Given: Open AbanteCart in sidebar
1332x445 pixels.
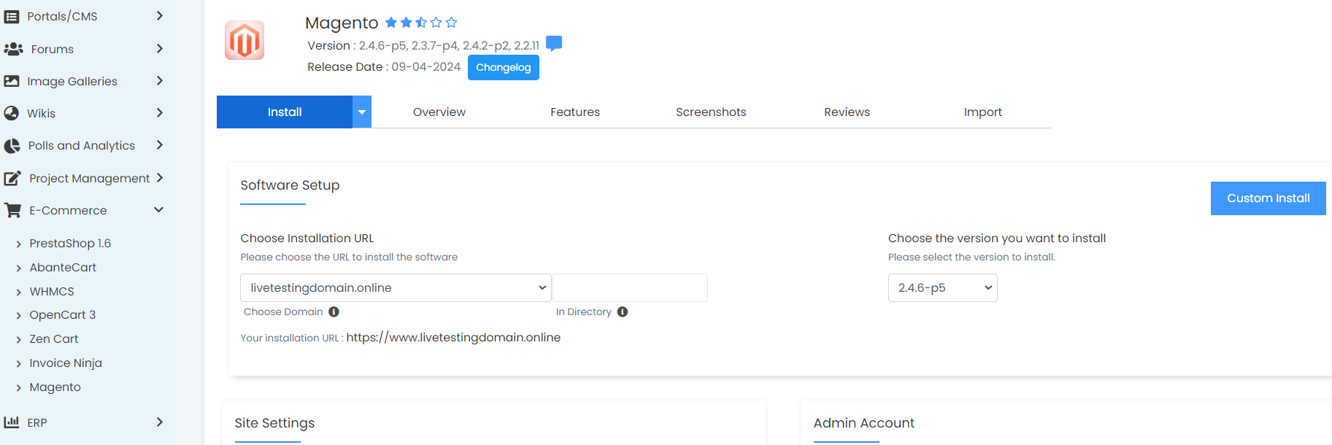Looking at the screenshot, I should pyautogui.click(x=63, y=268).
